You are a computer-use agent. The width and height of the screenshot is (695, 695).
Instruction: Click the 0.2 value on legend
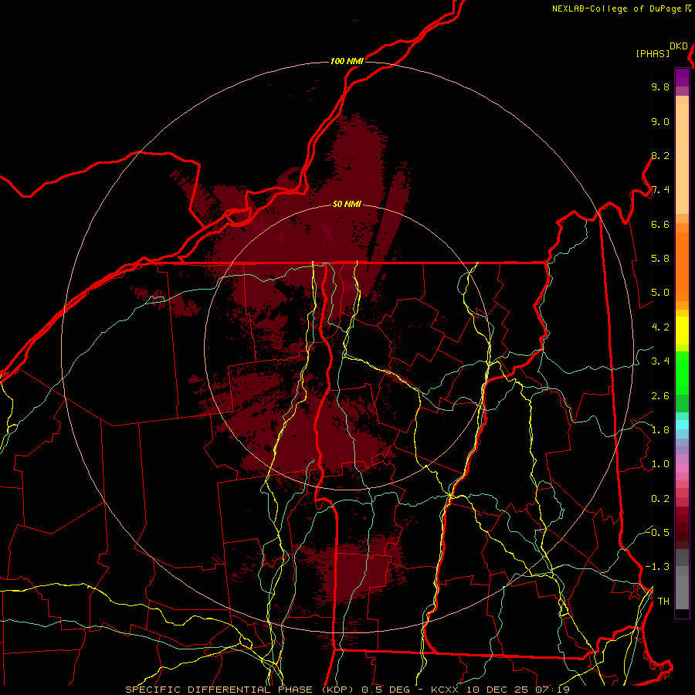(x=660, y=499)
